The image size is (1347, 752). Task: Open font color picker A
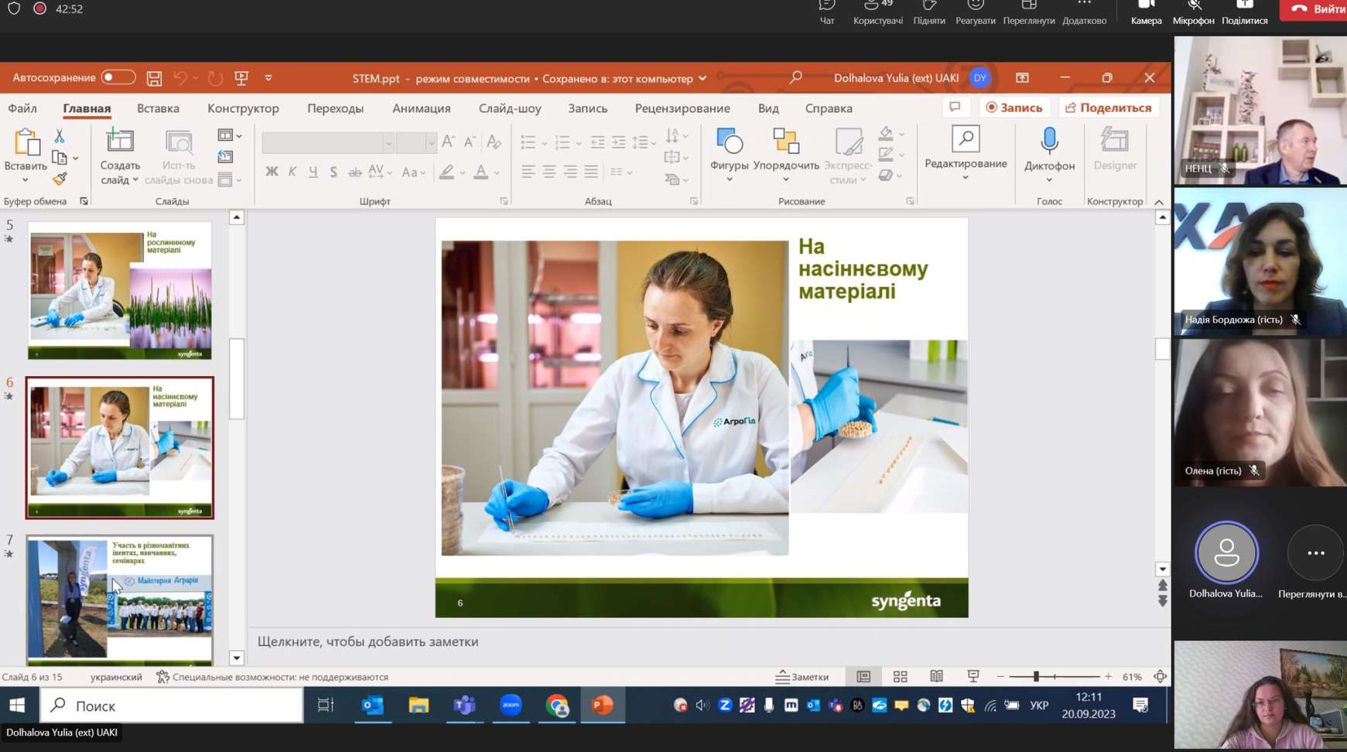(480, 172)
